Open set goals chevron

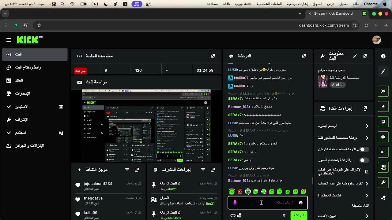(367, 216)
